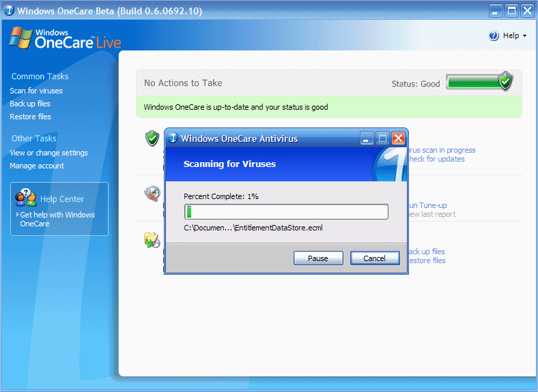This screenshot has width=538, height=392.
Task: Click the Check for updates link
Action: tap(437, 159)
